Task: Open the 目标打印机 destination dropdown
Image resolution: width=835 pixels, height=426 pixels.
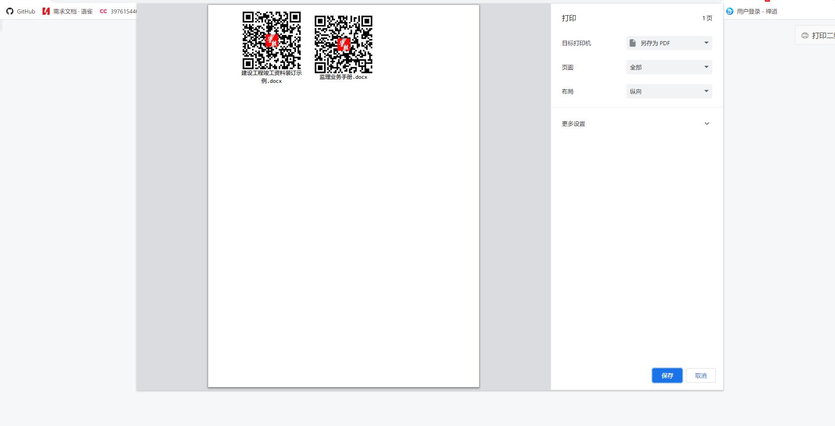Action: (669, 43)
